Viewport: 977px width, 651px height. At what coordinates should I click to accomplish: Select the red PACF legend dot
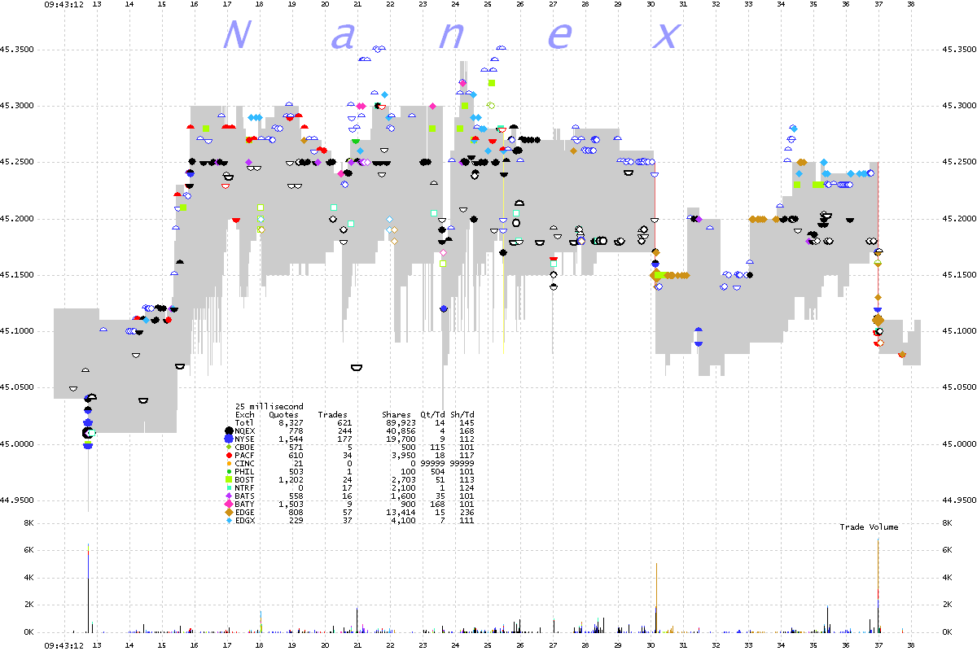tap(230, 455)
